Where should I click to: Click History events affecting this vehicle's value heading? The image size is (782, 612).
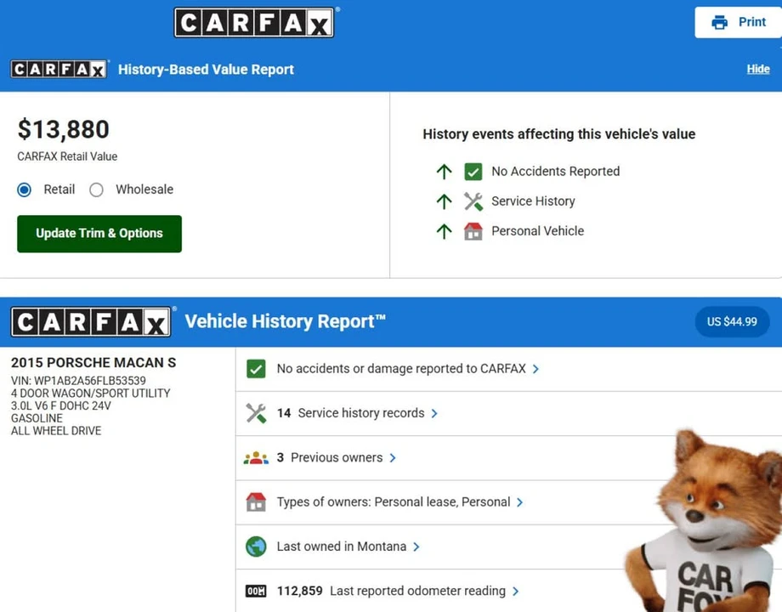559,134
